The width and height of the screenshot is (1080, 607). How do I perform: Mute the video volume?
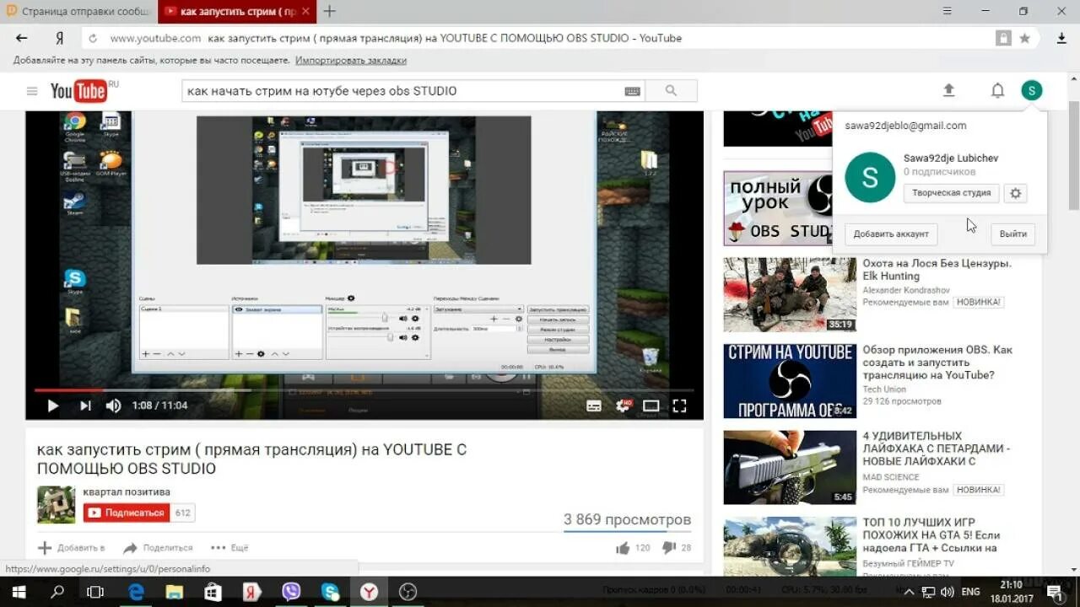coord(113,406)
